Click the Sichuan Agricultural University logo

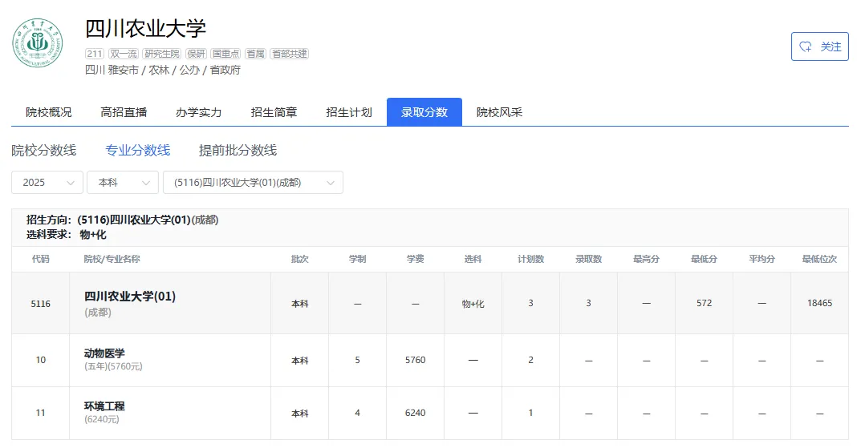click(38, 42)
